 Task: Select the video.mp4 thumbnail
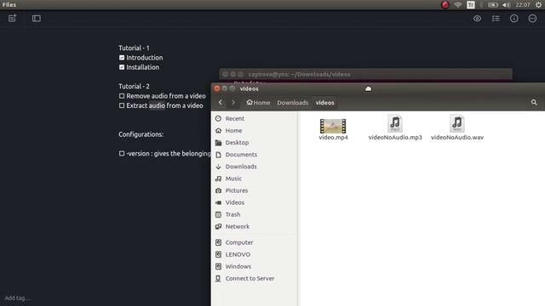(x=333, y=126)
